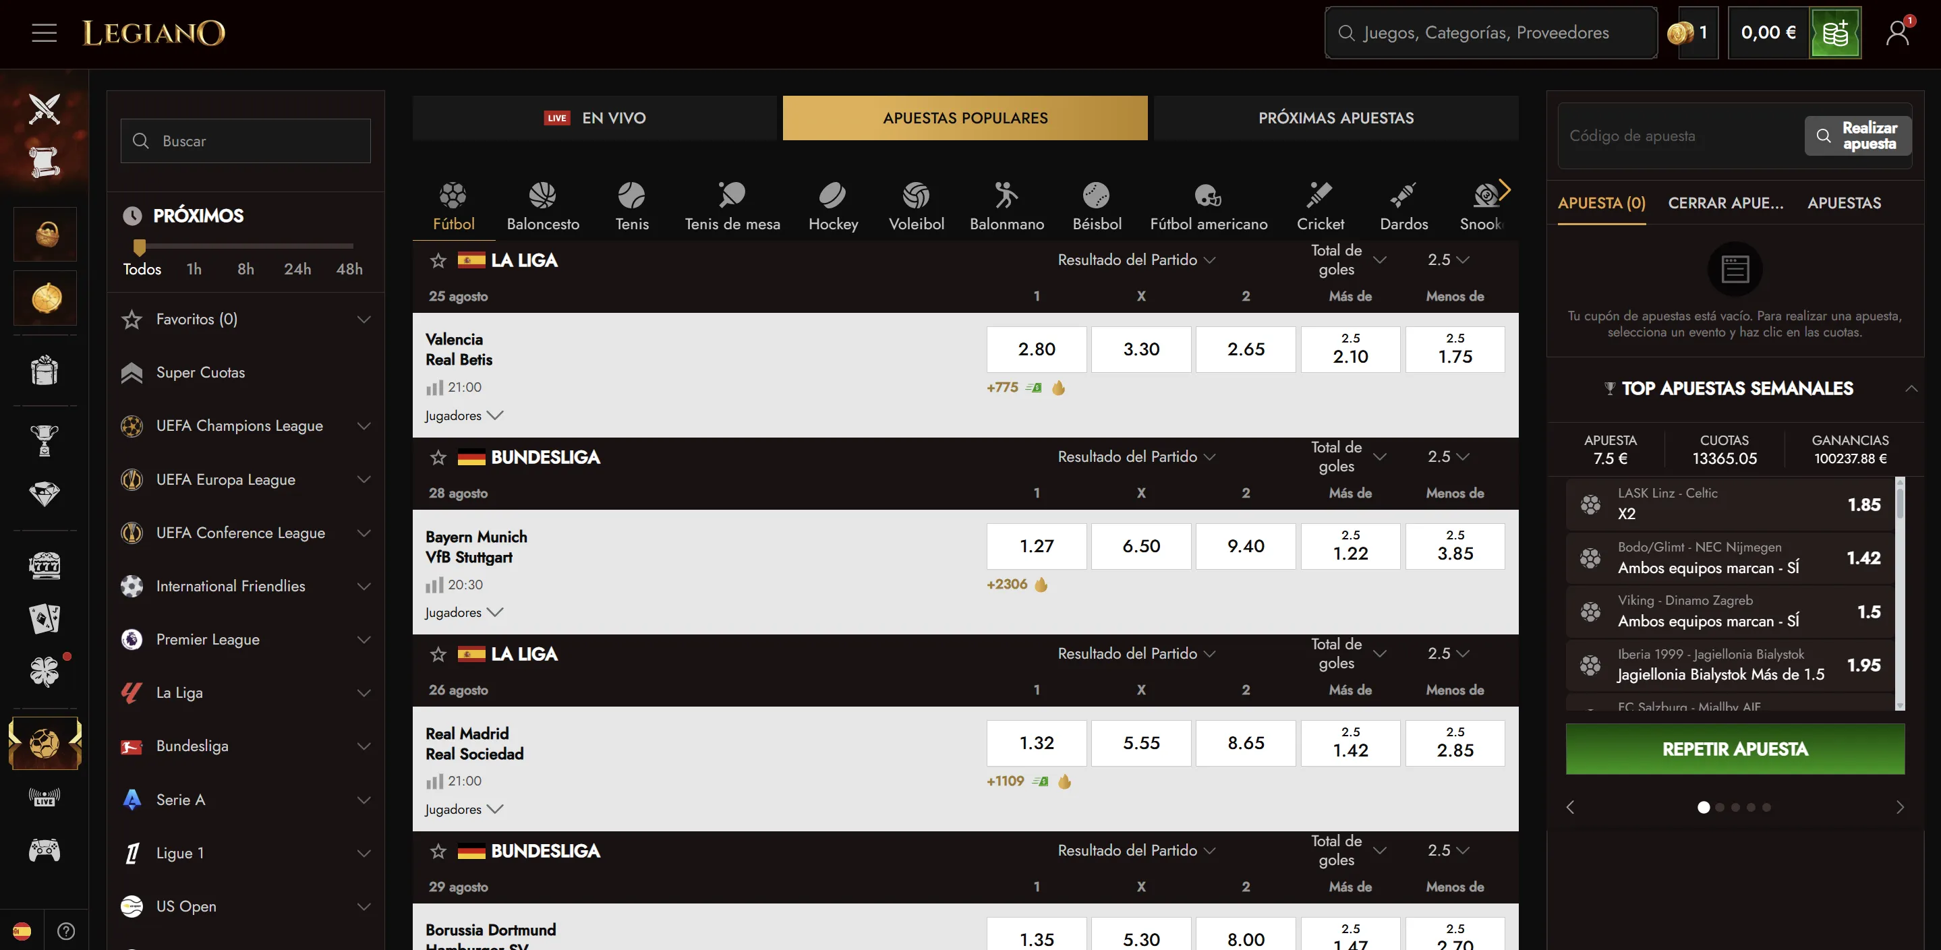Select the 48h time filter

tap(349, 269)
